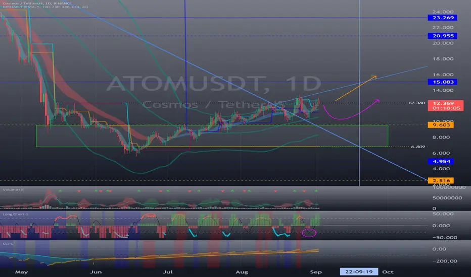Image resolution: width=471 pixels, height=277 pixels.
Task: Open the Long/Short-S indicator label
Action: [16, 214]
